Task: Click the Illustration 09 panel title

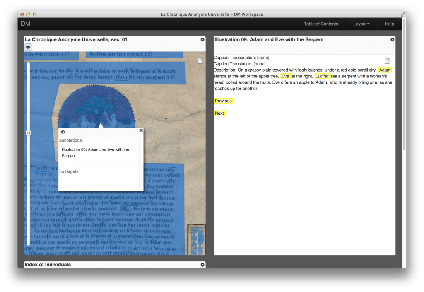Action: [269, 39]
